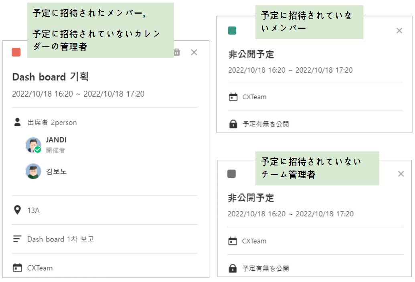Click the JANDI attendee name
The image size is (415, 282).
pyautogui.click(x=56, y=140)
